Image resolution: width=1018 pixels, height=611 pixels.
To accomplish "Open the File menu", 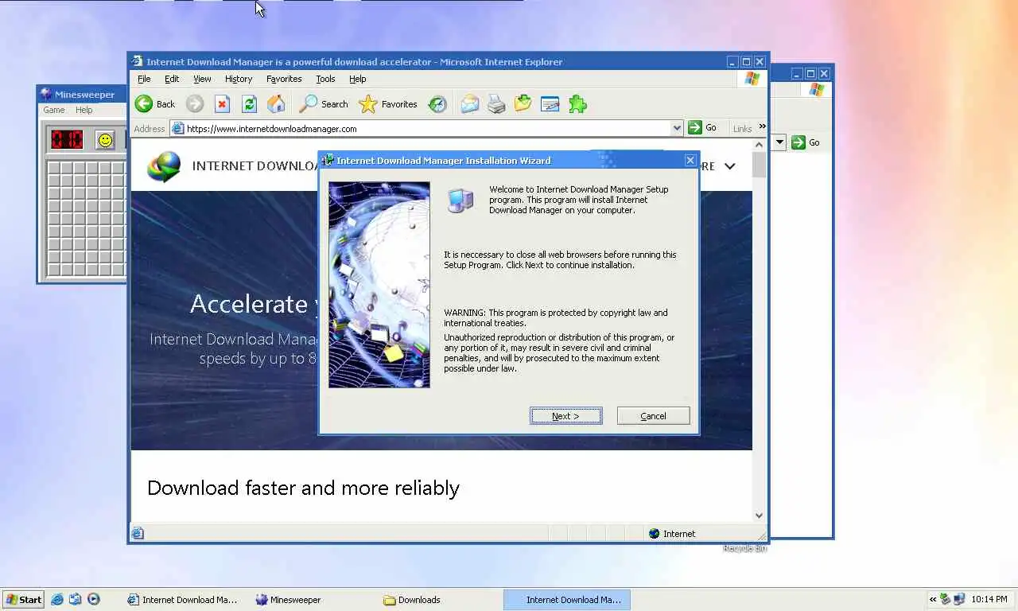I will tap(144, 79).
